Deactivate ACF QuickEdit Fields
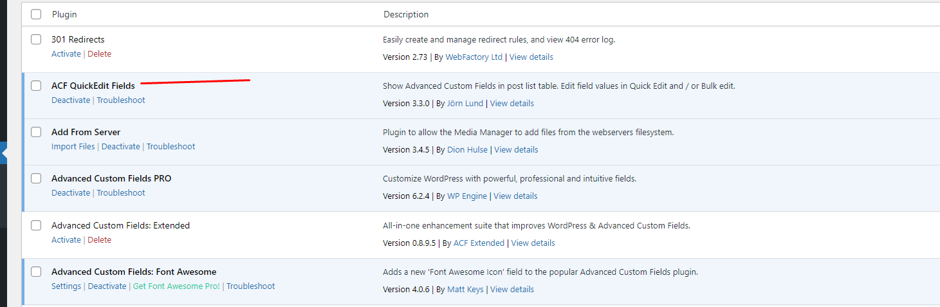The width and height of the screenshot is (940, 307). click(71, 100)
